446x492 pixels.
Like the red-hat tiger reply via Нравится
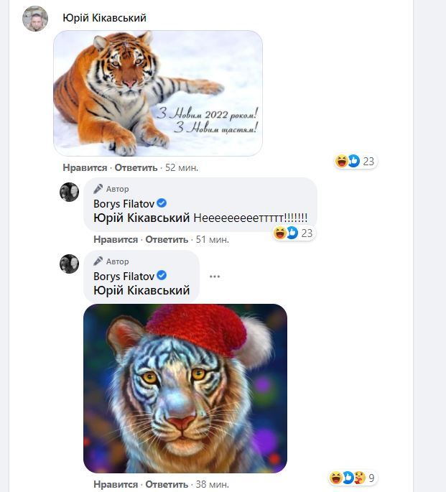115,484
